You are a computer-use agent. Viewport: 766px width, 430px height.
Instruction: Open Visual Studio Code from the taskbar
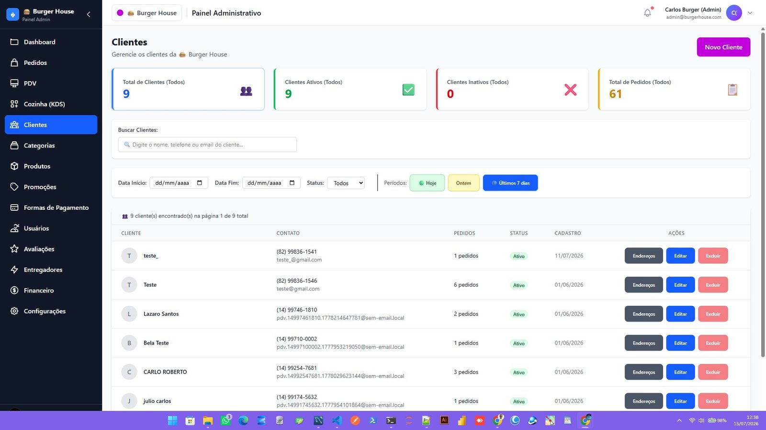click(337, 420)
